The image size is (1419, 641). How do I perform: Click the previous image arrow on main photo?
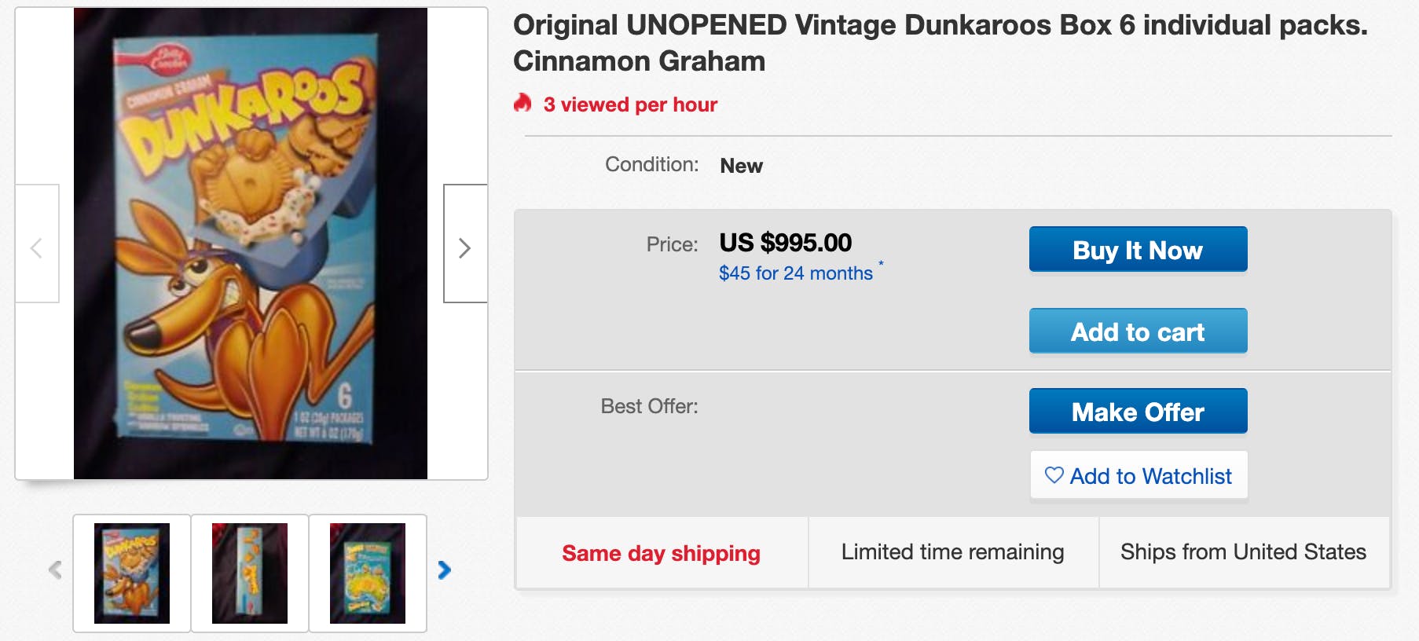pos(36,247)
